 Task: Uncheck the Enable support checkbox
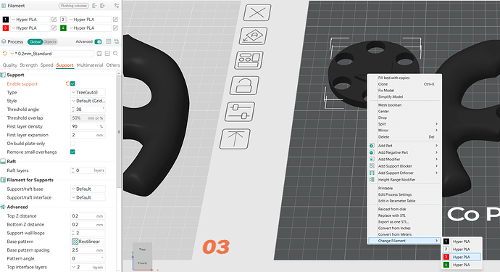(72, 83)
